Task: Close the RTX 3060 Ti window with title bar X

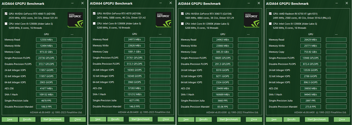Action: tap(259, 3)
